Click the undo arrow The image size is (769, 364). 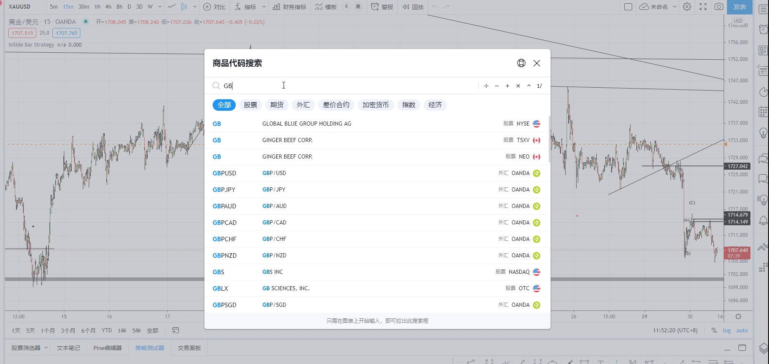[435, 7]
